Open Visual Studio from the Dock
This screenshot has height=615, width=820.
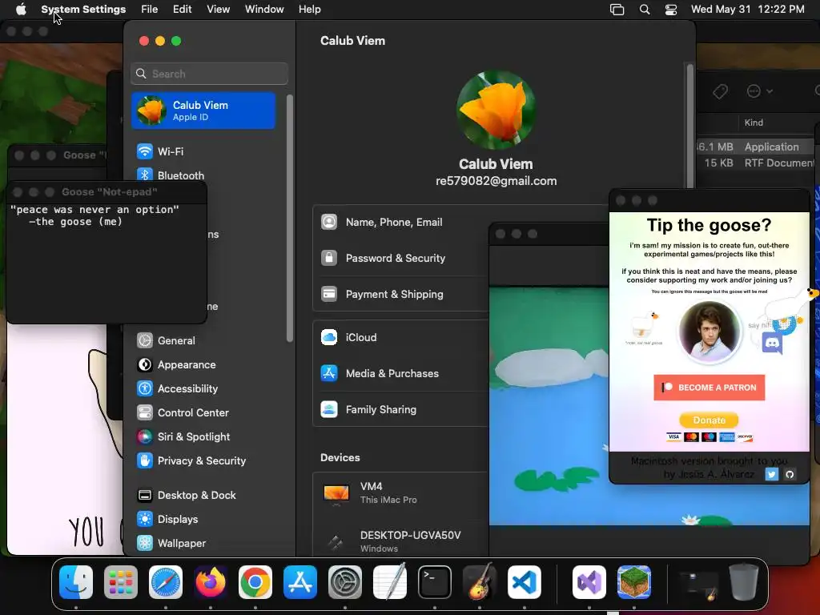pyautogui.click(x=589, y=582)
